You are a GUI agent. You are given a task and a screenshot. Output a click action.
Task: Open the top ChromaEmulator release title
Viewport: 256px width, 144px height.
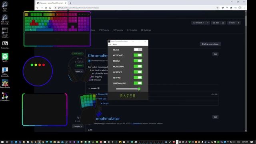[x=98, y=56]
